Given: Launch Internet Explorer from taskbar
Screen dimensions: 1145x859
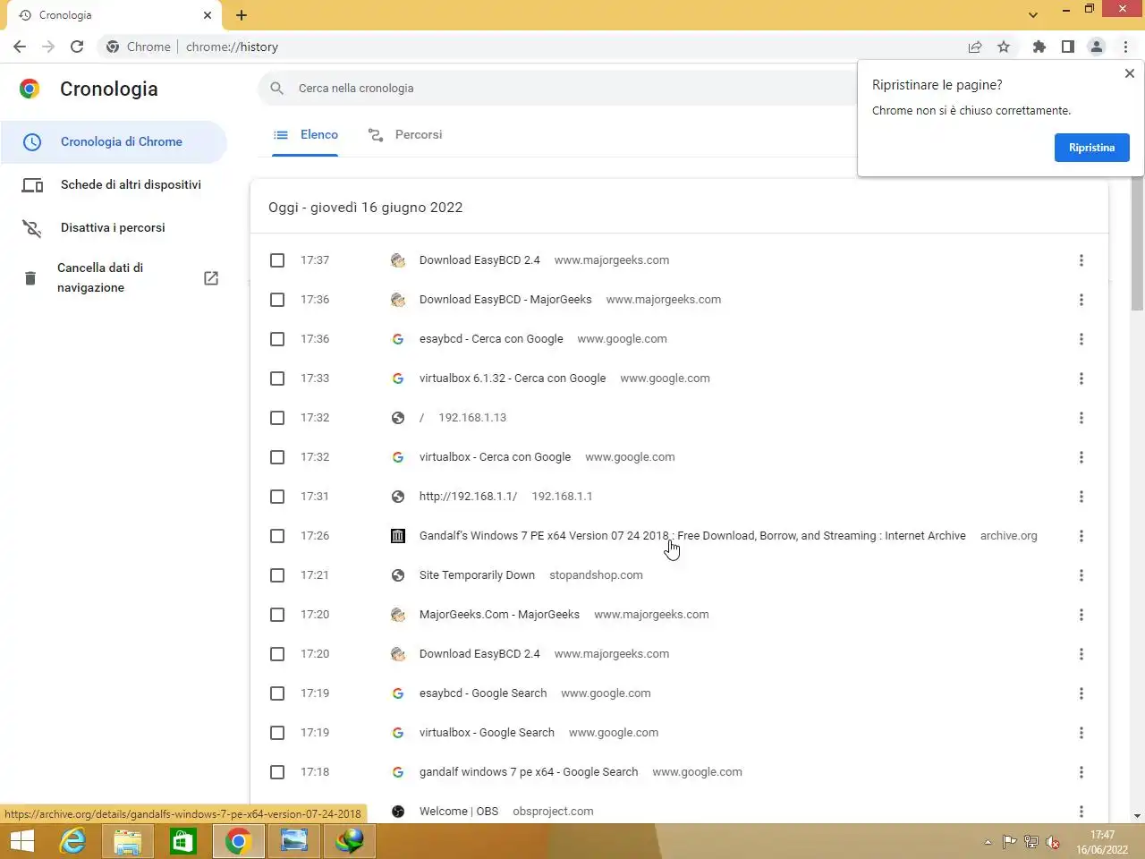Looking at the screenshot, I should pos(72,841).
